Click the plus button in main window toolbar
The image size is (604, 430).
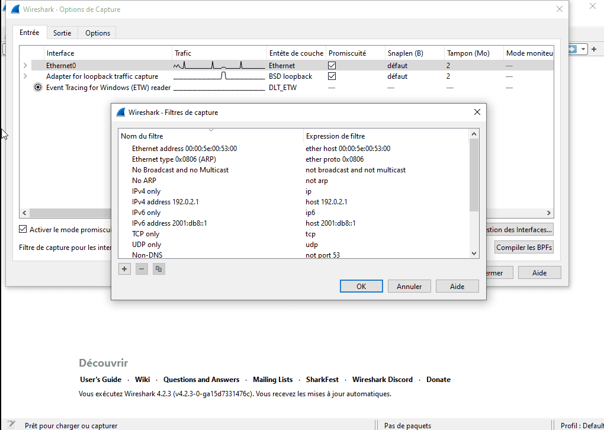pos(594,49)
